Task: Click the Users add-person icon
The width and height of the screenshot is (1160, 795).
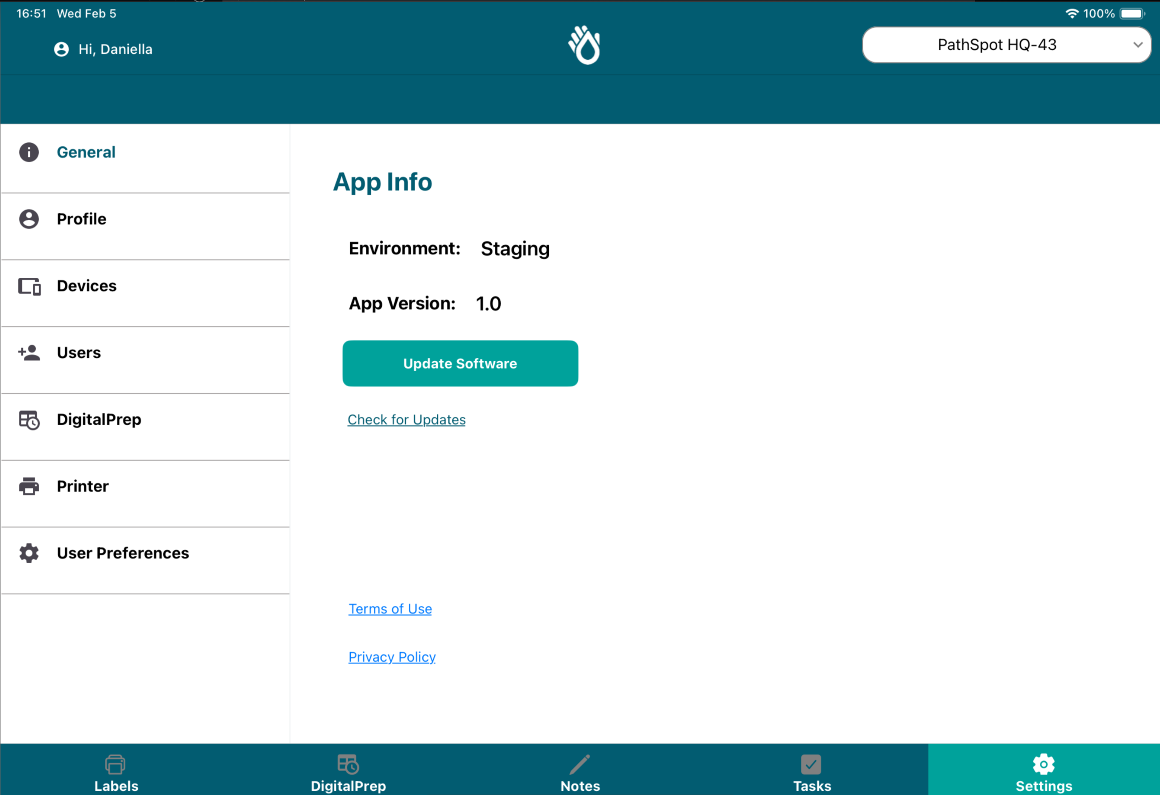Action: (x=29, y=353)
